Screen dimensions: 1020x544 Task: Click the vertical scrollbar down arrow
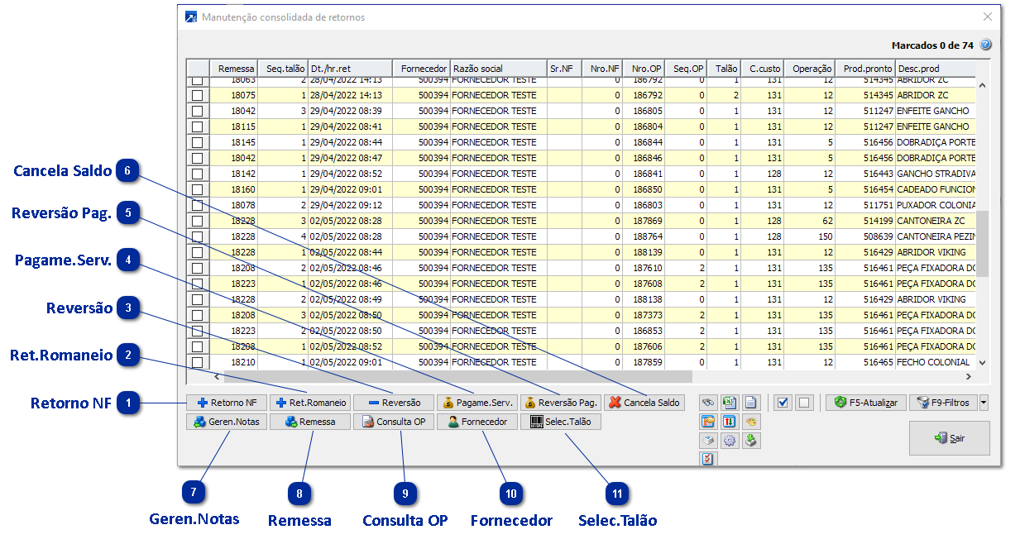pyautogui.click(x=983, y=362)
